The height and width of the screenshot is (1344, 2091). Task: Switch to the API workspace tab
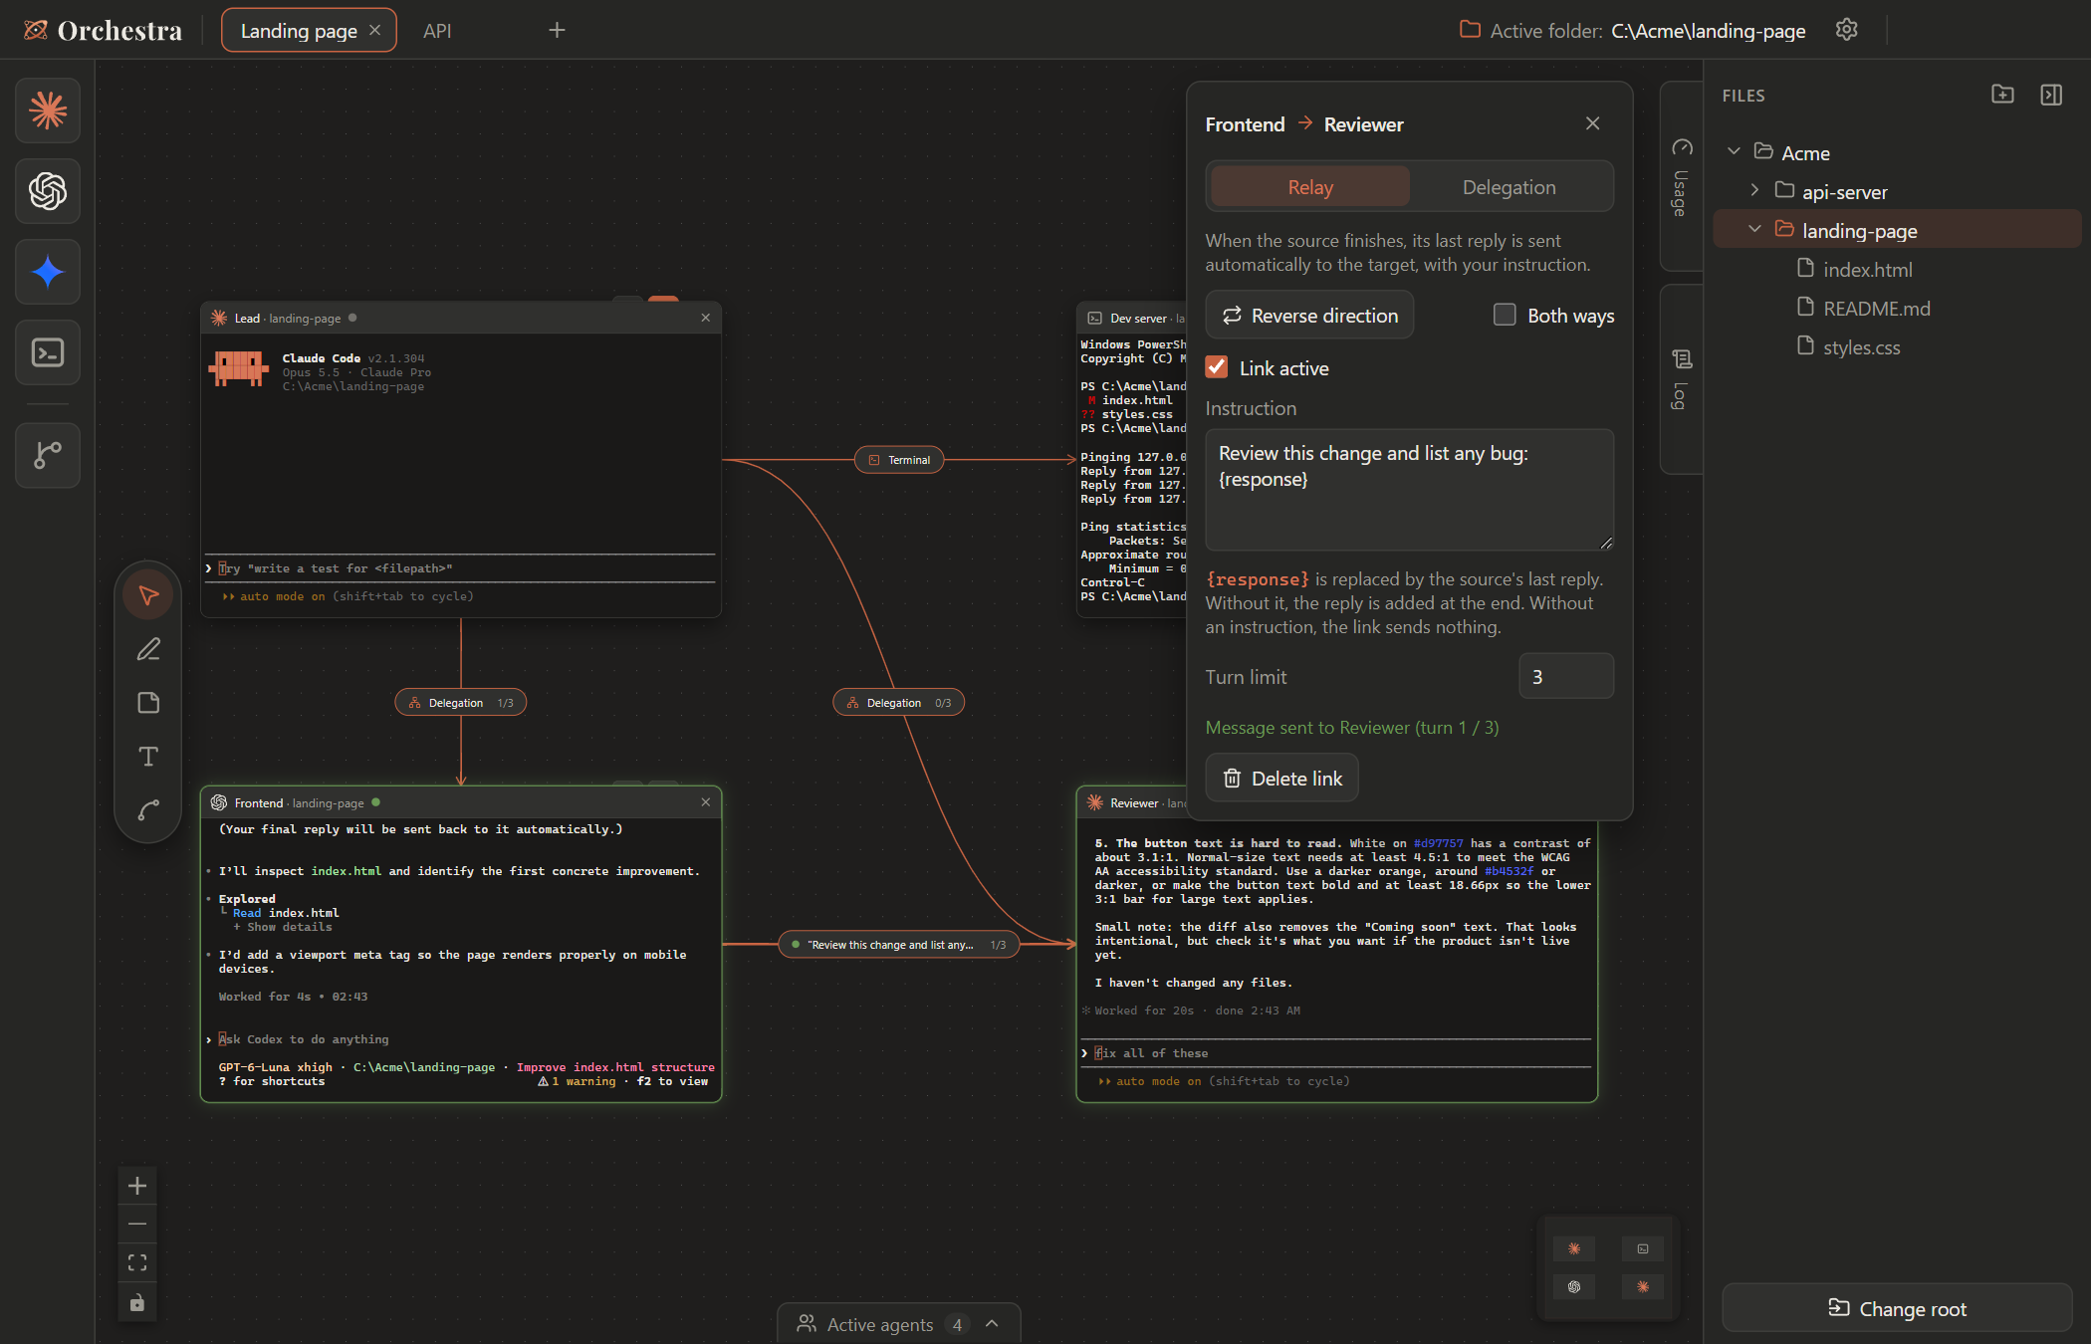coord(437,31)
